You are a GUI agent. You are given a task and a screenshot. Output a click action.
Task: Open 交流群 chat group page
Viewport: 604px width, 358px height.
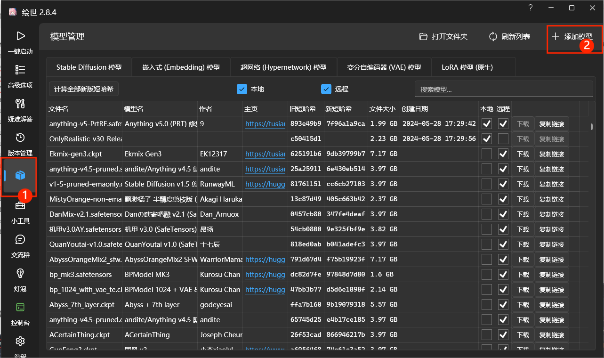click(x=20, y=246)
